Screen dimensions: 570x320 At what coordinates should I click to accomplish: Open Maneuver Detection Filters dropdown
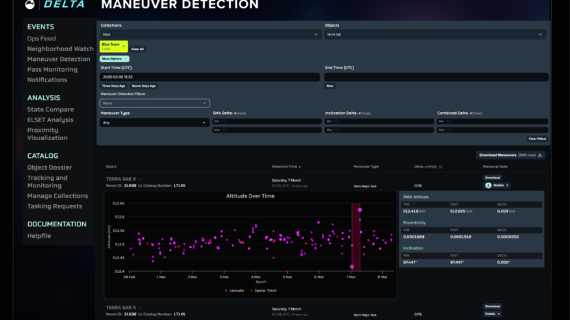click(155, 103)
